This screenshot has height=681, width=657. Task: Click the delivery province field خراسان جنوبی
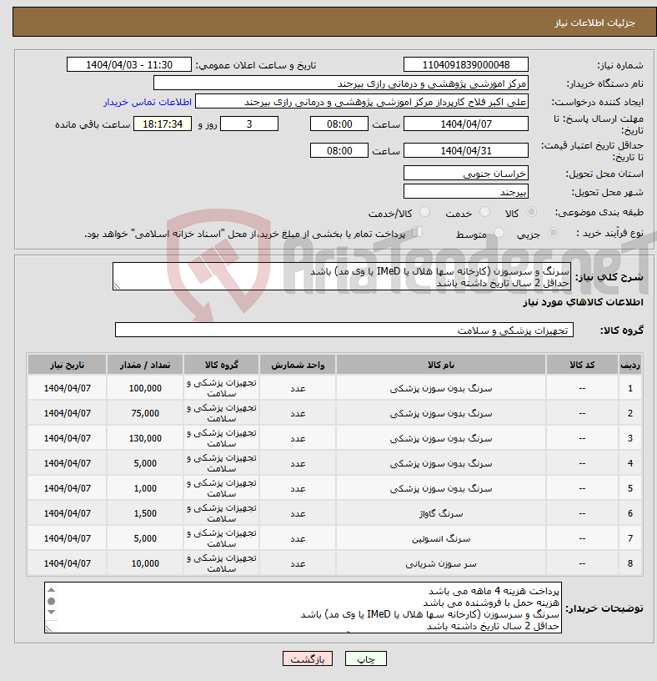coord(465,174)
